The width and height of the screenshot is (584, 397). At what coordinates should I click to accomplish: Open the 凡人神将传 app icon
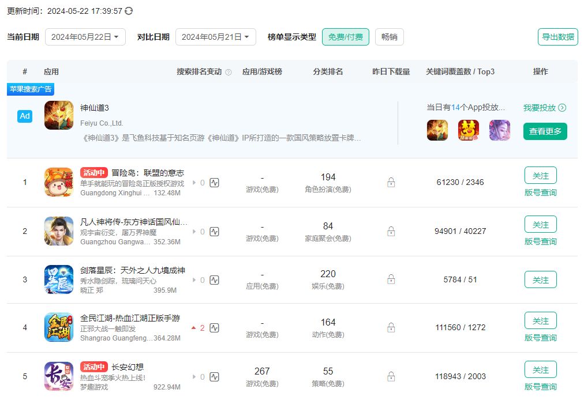pyautogui.click(x=59, y=231)
